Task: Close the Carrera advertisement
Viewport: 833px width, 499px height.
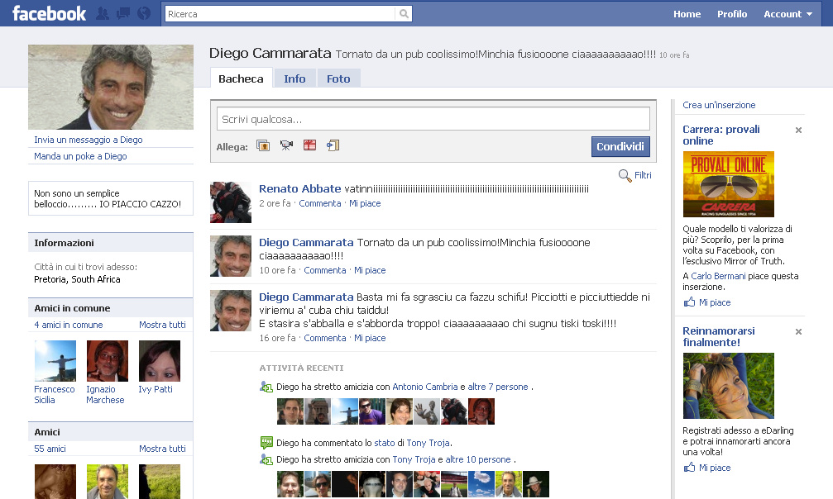Action: coord(798,131)
